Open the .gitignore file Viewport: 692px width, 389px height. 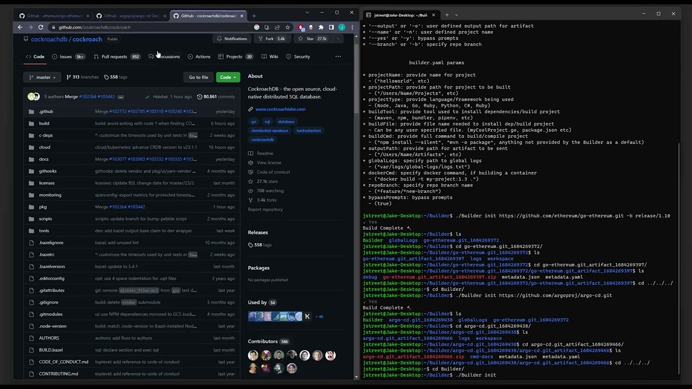[x=49, y=302]
